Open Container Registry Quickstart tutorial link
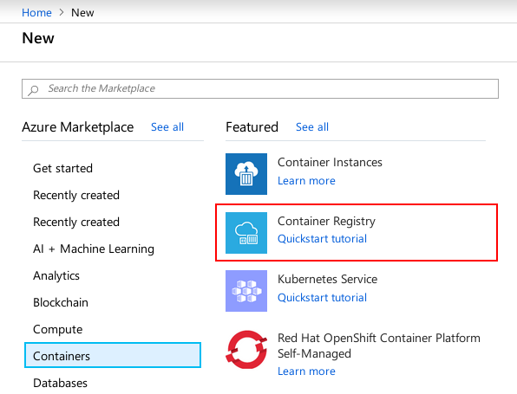 point(322,239)
